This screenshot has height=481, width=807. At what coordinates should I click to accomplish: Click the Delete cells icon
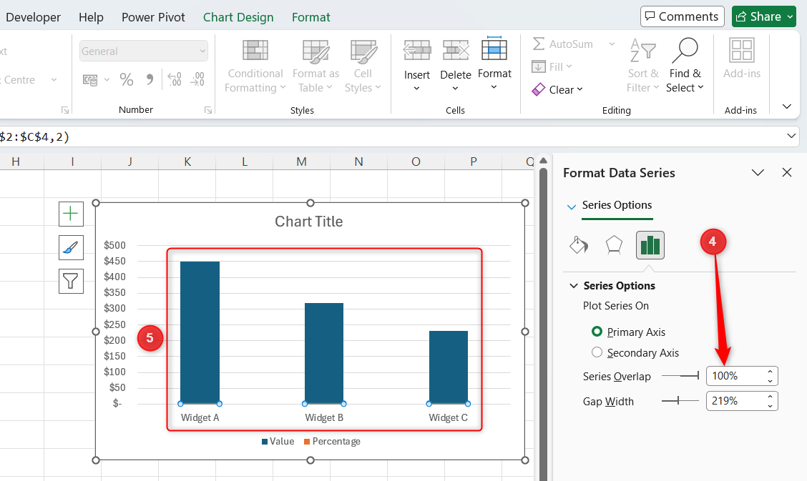point(456,50)
